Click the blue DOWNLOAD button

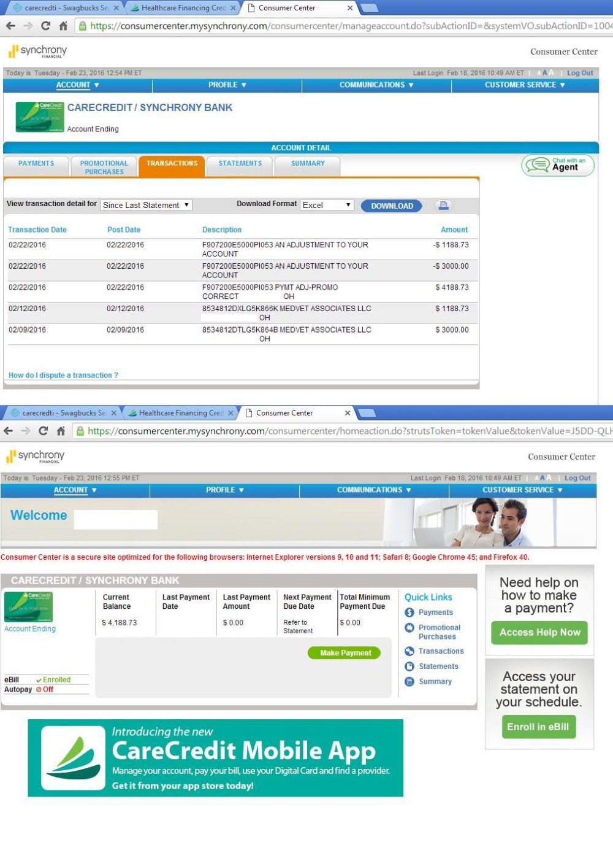(x=392, y=206)
